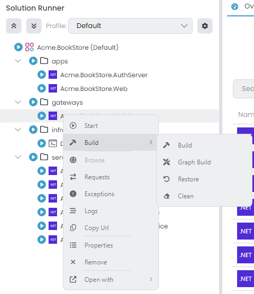Open Exceptions from the context menu
254x294 pixels.
(x=111, y=194)
